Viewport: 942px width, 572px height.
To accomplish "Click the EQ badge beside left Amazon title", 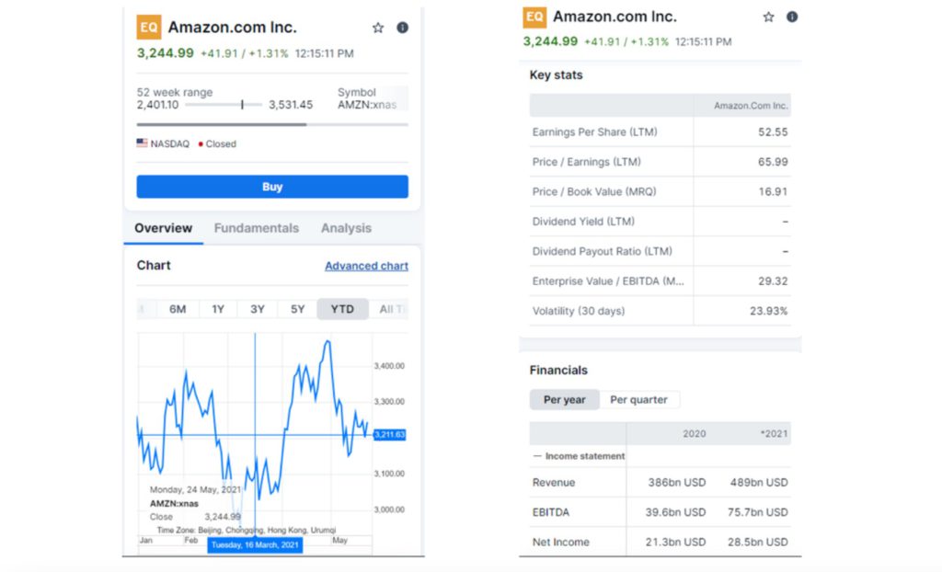I will click(149, 27).
